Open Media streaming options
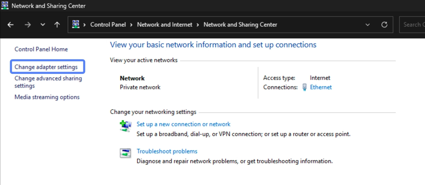The image size is (425, 185). click(x=47, y=97)
